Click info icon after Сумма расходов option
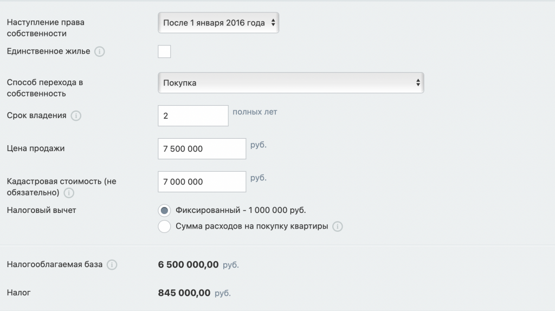 tap(338, 227)
